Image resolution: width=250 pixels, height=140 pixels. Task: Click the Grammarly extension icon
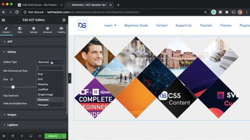tap(214, 12)
